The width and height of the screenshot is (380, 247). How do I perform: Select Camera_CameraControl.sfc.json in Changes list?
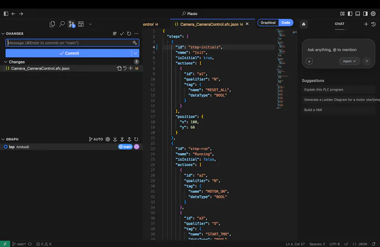pos(40,68)
